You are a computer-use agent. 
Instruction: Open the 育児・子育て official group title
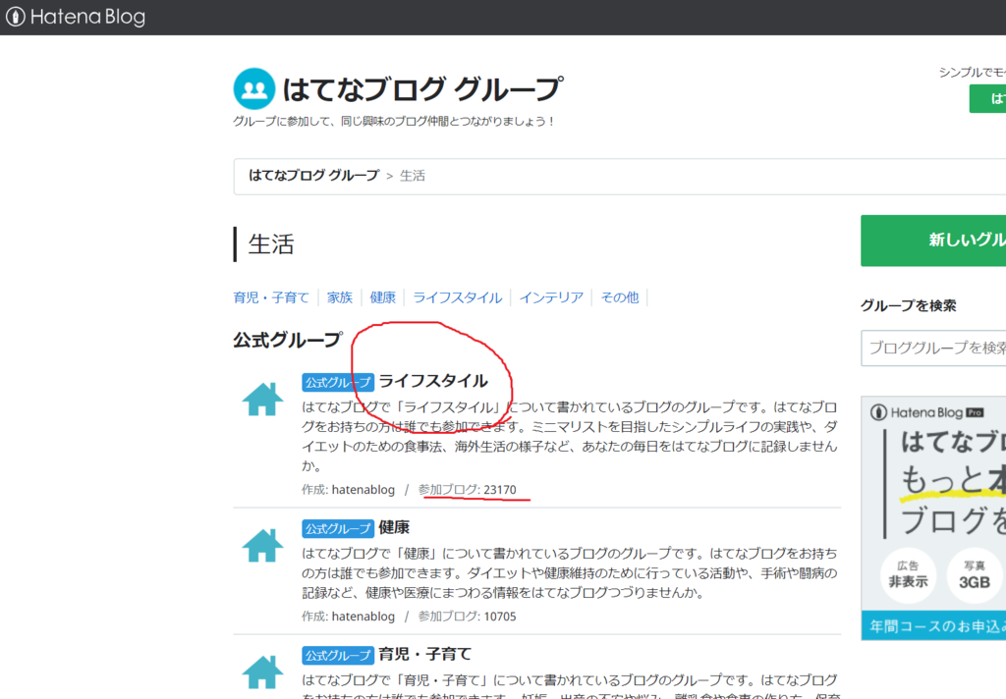point(424,655)
